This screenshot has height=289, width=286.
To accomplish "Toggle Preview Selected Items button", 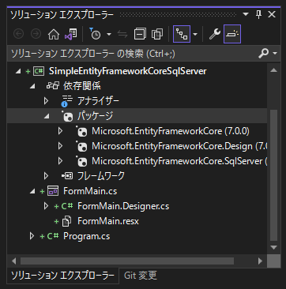I will click(232, 34).
